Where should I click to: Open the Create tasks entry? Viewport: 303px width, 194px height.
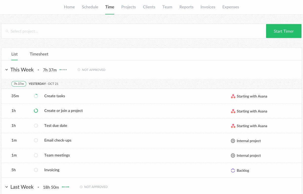tap(54, 96)
